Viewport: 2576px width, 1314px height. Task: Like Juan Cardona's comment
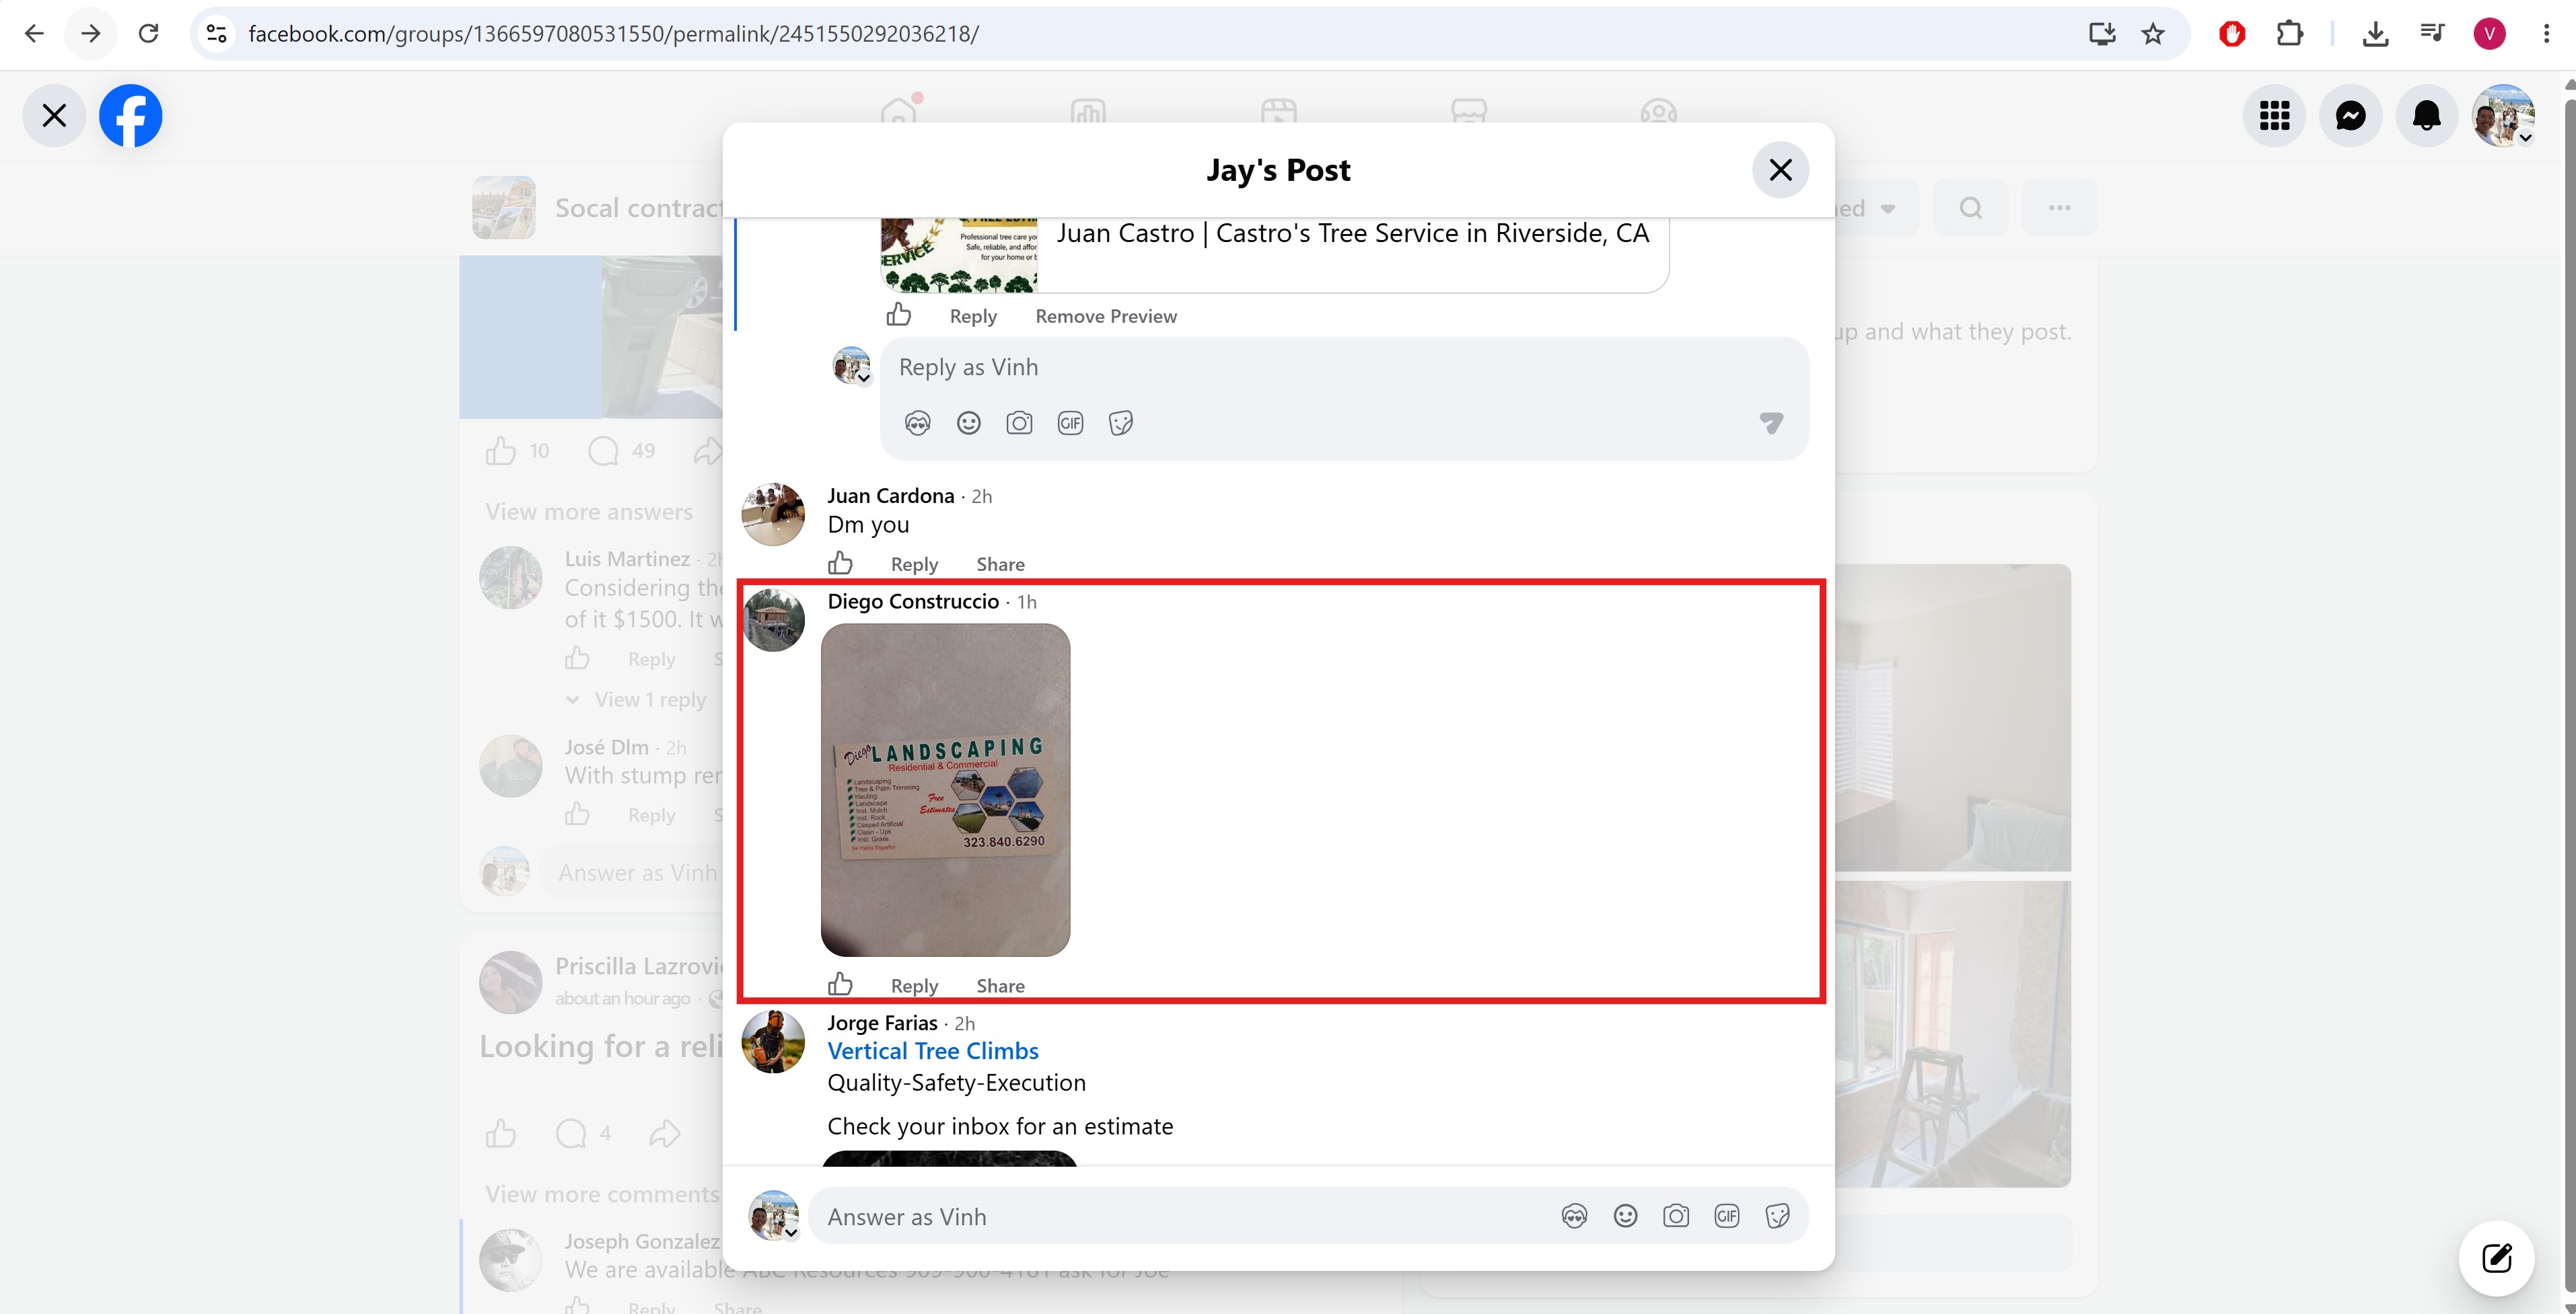click(840, 564)
